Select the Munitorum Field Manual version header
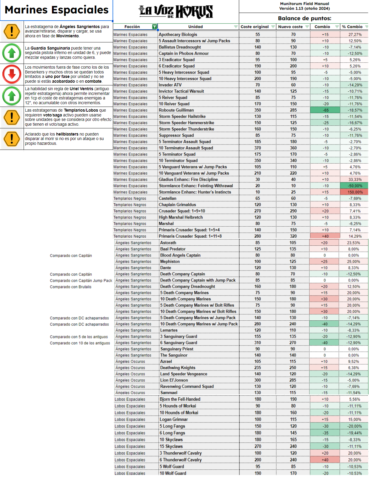The width and height of the screenshot is (369, 478). 304,6
